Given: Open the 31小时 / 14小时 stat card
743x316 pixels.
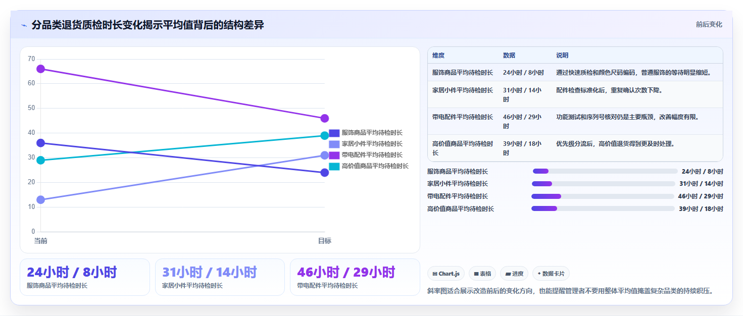Looking at the screenshot, I should [220, 277].
